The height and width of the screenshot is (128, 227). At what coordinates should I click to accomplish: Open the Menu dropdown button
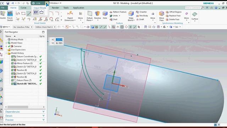(5, 27)
